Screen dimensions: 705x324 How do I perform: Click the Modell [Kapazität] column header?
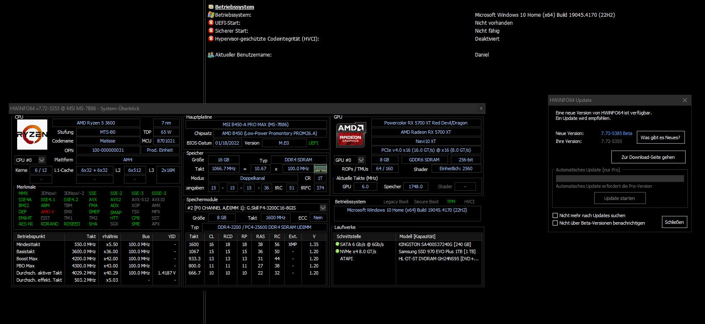(439, 236)
